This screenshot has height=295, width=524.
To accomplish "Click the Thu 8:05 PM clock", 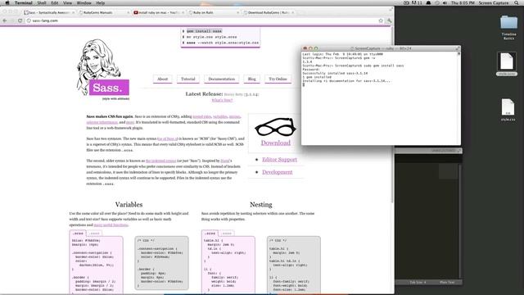I will (x=463, y=3).
